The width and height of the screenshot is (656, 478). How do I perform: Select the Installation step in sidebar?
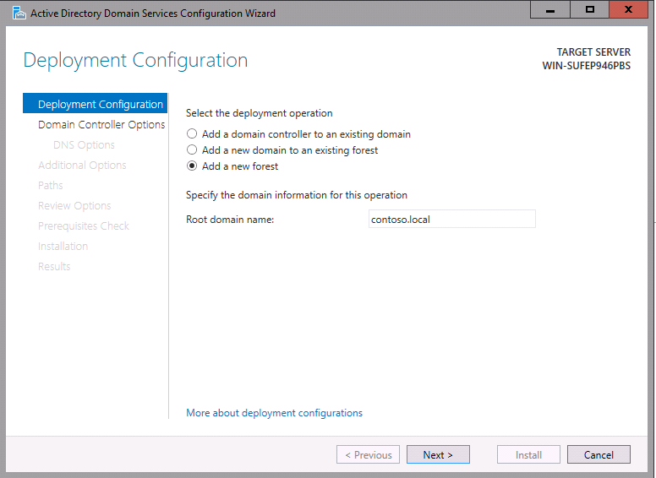[x=63, y=246]
